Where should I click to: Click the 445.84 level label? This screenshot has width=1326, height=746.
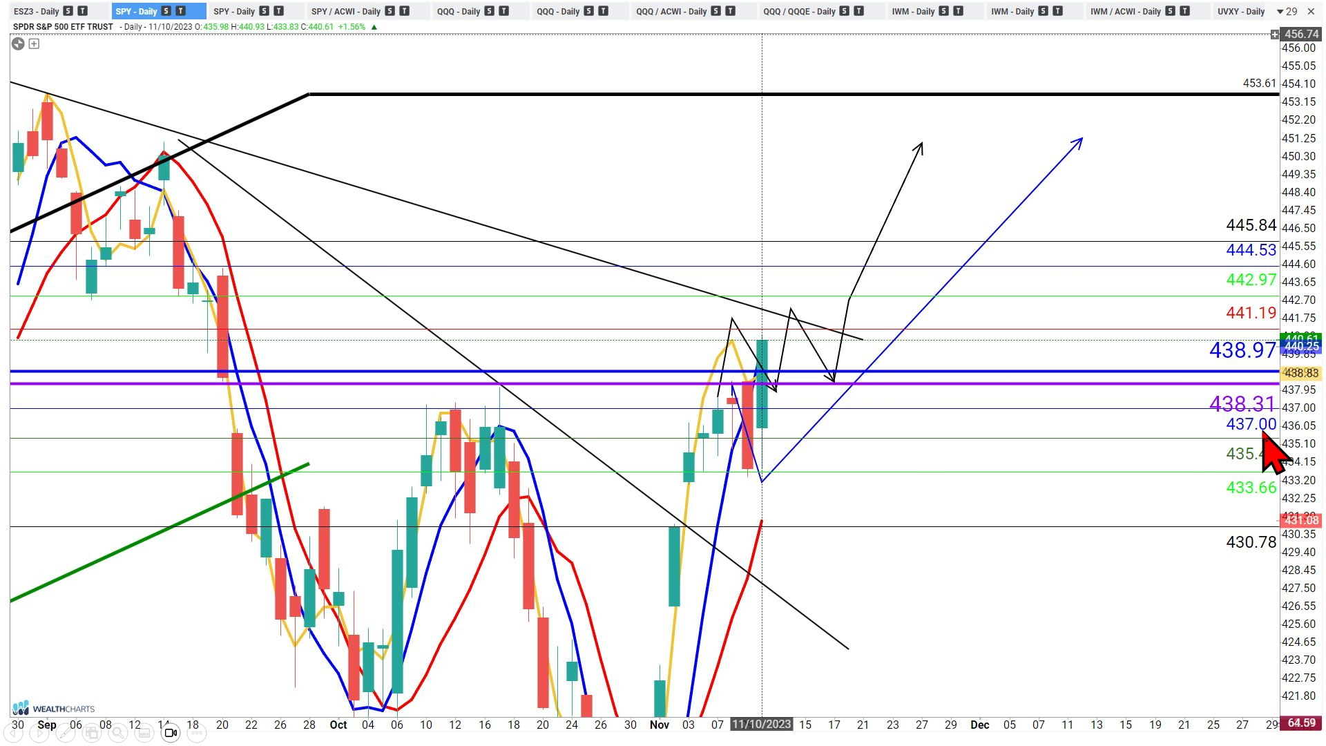click(x=1251, y=225)
